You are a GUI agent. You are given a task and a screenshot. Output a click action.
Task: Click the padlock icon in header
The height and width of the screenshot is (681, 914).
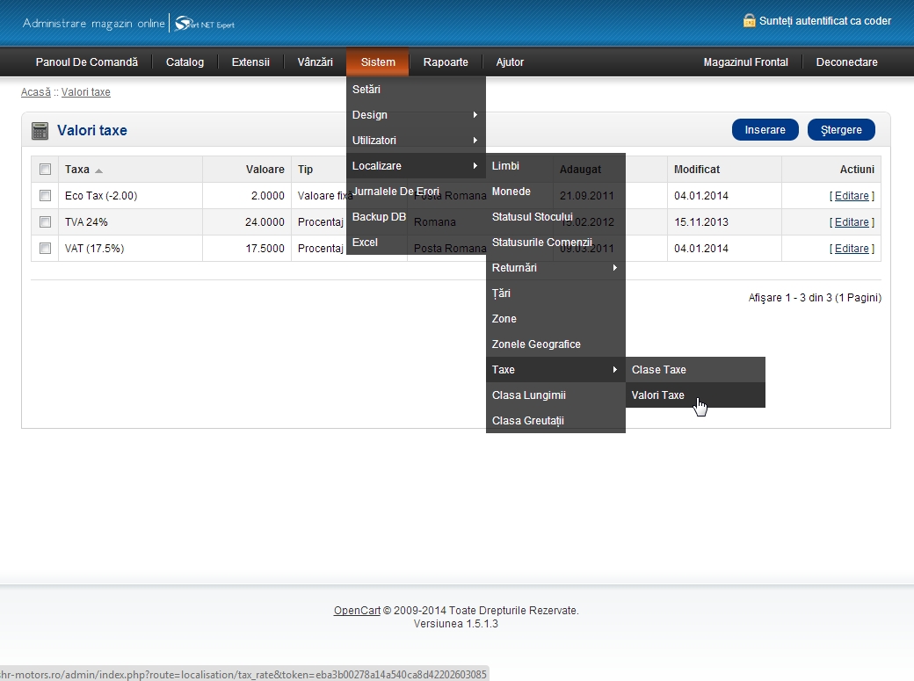[749, 20]
